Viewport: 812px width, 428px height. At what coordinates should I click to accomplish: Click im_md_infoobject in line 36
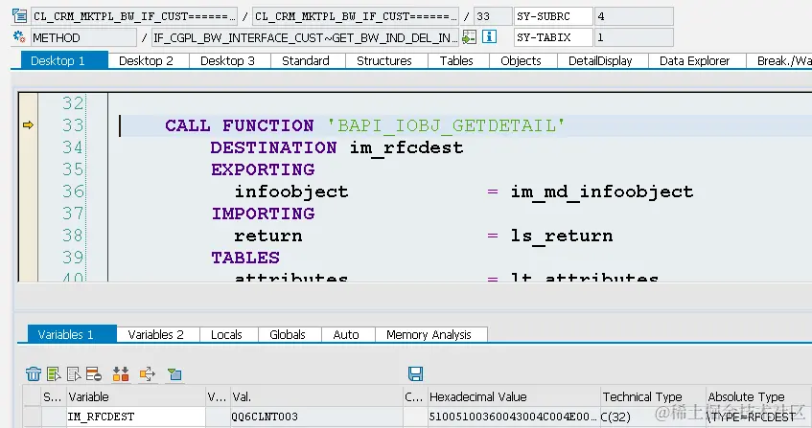click(602, 191)
